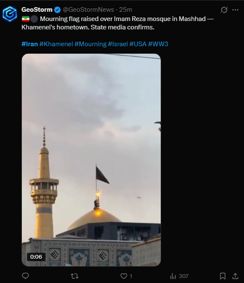Like the post with the heart icon
This screenshot has height=283, width=244.
coord(124,276)
